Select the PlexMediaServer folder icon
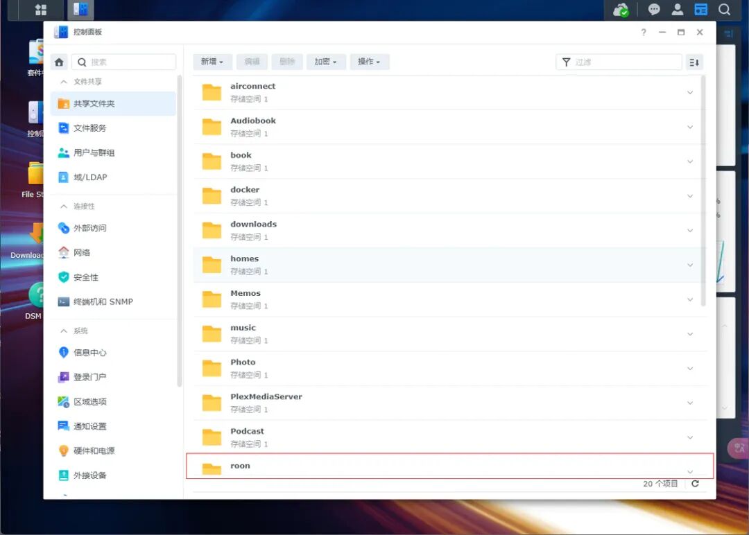 [212, 403]
